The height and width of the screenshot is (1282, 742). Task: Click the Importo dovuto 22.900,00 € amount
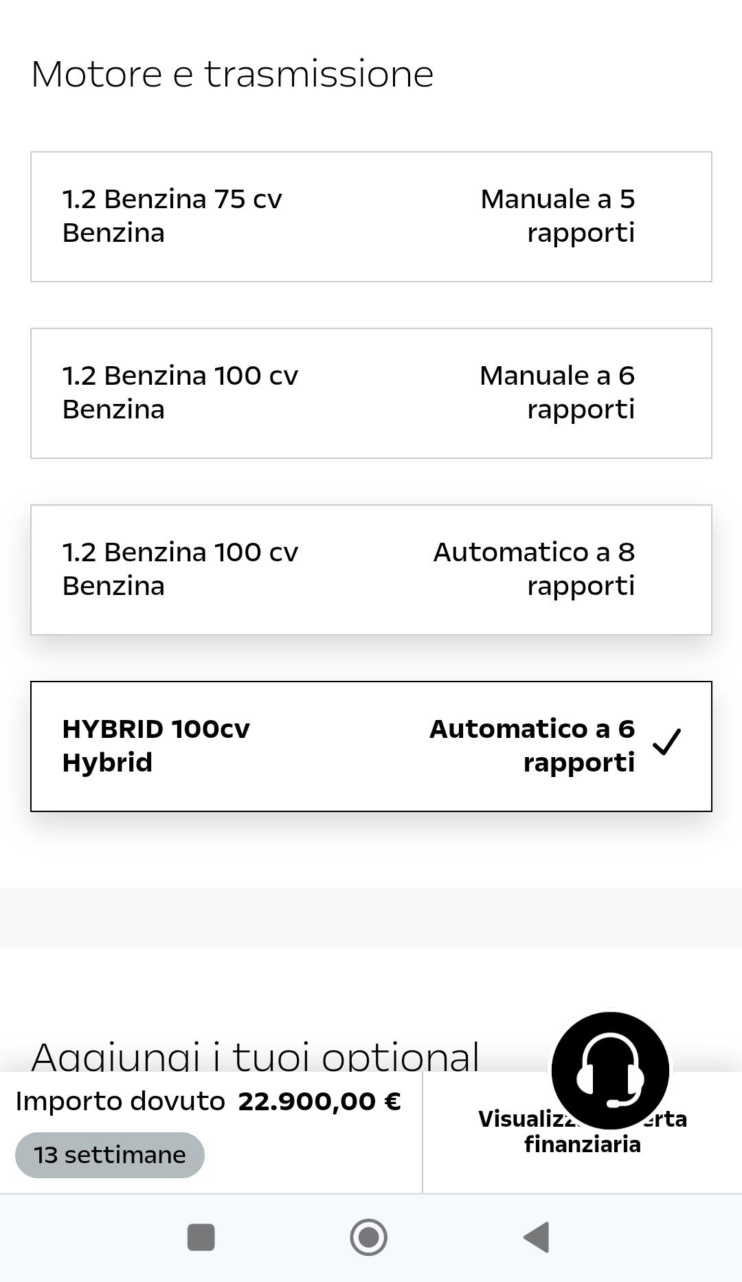coord(319,1101)
